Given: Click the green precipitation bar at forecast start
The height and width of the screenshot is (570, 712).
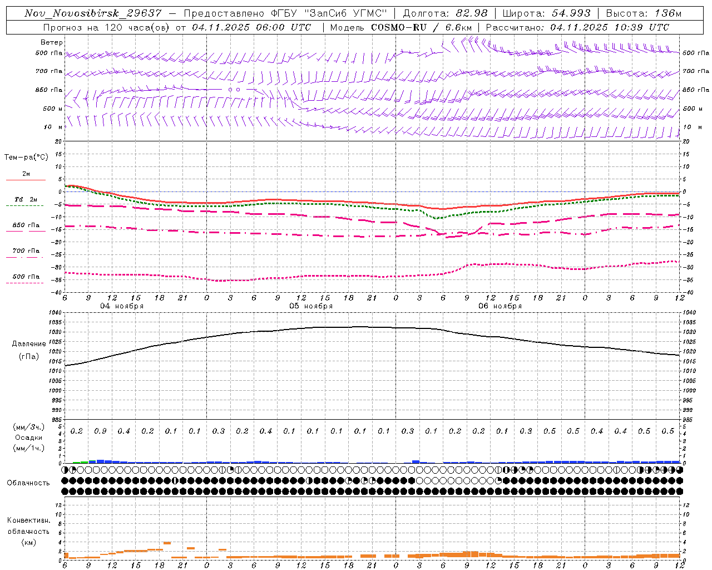Looking at the screenshot, I should (x=80, y=462).
